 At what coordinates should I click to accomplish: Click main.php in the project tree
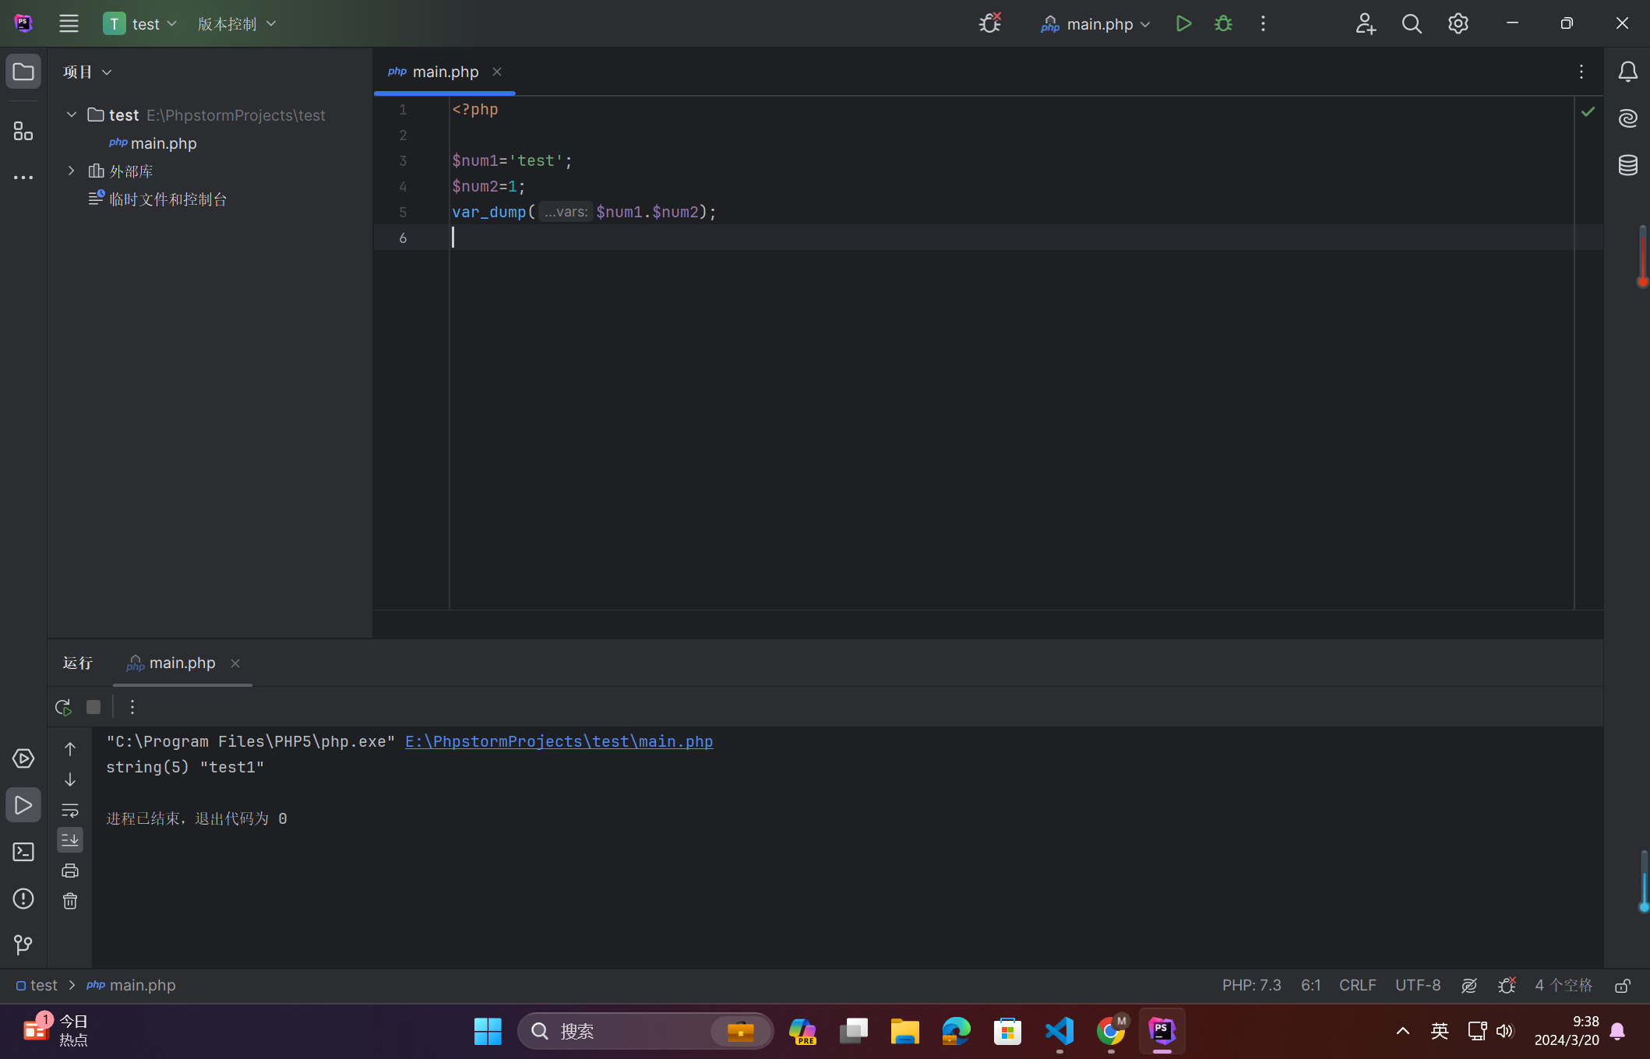coord(163,143)
